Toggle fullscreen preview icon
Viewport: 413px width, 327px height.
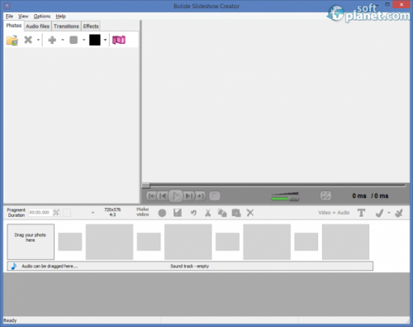point(325,196)
